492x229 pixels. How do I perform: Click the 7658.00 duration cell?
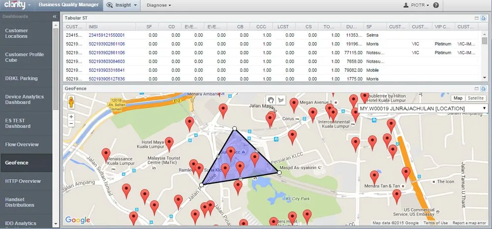click(x=355, y=61)
